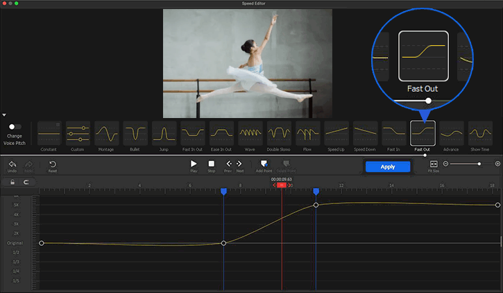The height and width of the screenshot is (293, 503).
Task: Click the Fit Size icon
Action: point(434,164)
